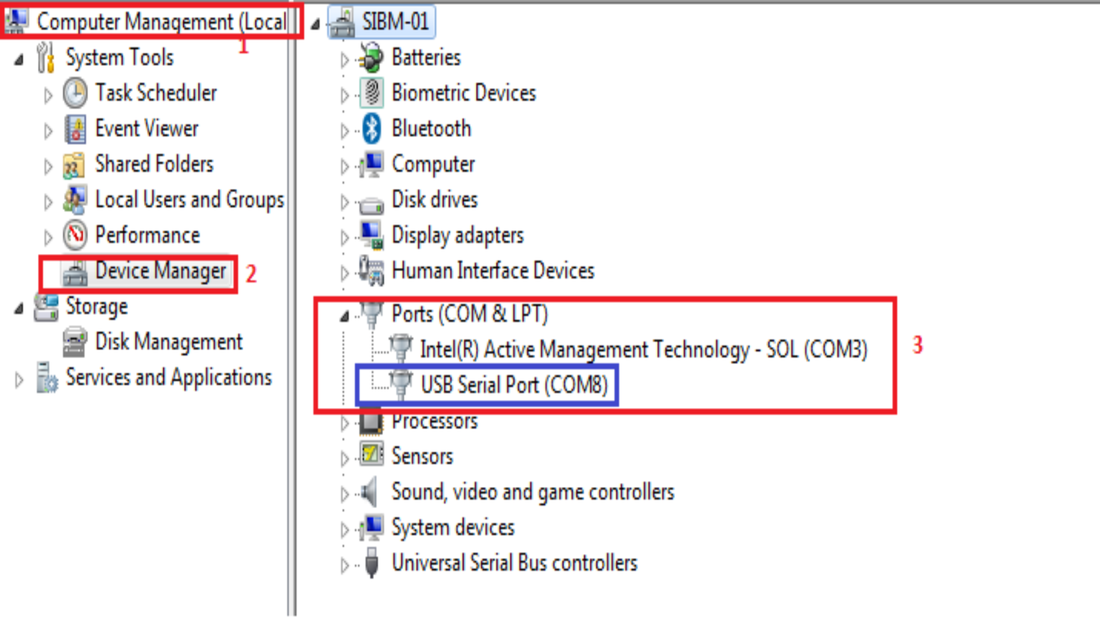Expand the Display adapters node
This screenshot has width=1100, height=618.
tap(344, 237)
